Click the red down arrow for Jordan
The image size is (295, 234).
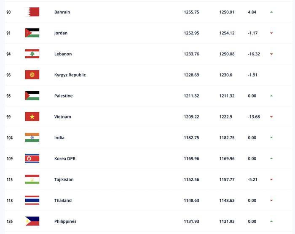tap(271, 33)
